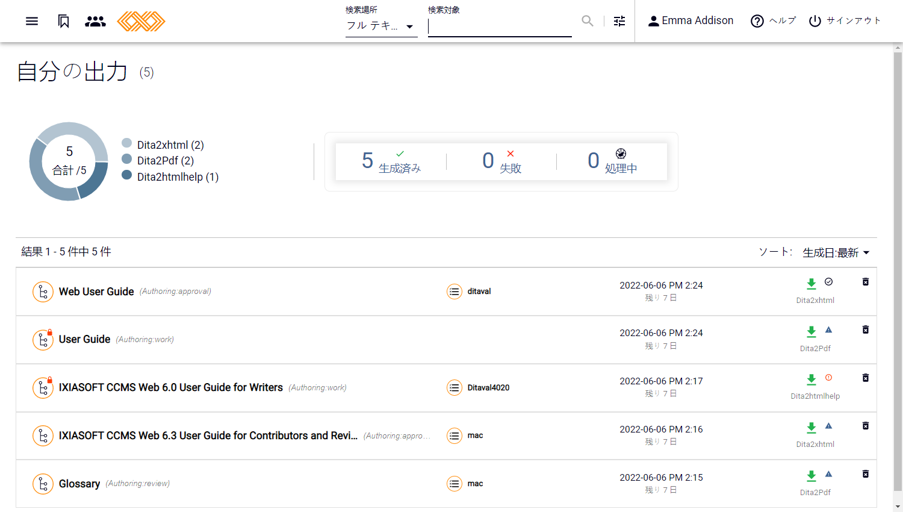903x512 pixels.
Task: Click the Dita2htmlhelp label in output row
Action: coord(815,396)
